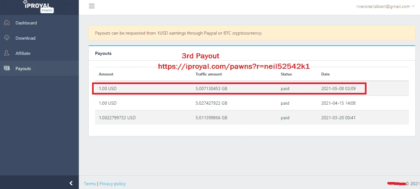Click the Payouts panel heading
This screenshot has height=189, width=420.
(103, 53)
